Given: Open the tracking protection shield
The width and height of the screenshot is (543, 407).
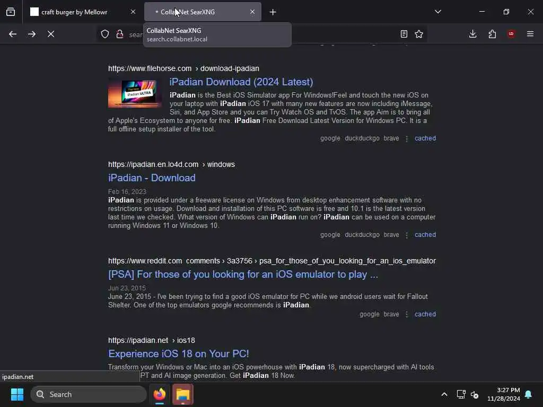Looking at the screenshot, I should pos(105,34).
